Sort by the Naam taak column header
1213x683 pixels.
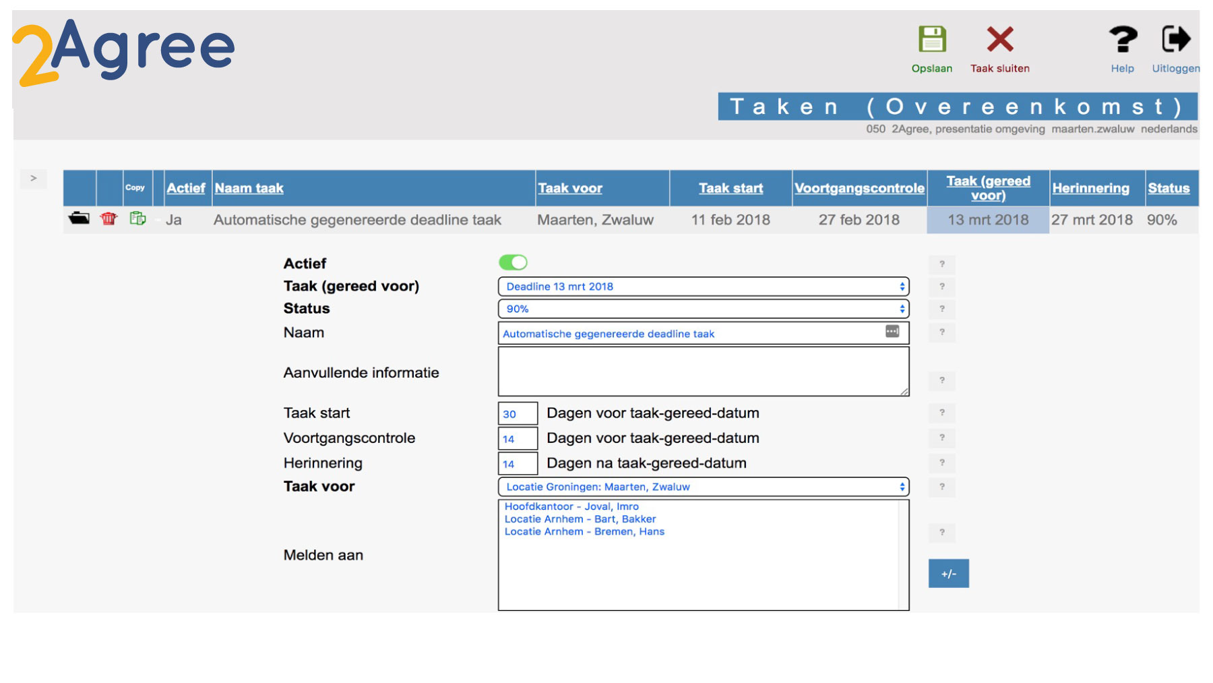click(x=248, y=188)
